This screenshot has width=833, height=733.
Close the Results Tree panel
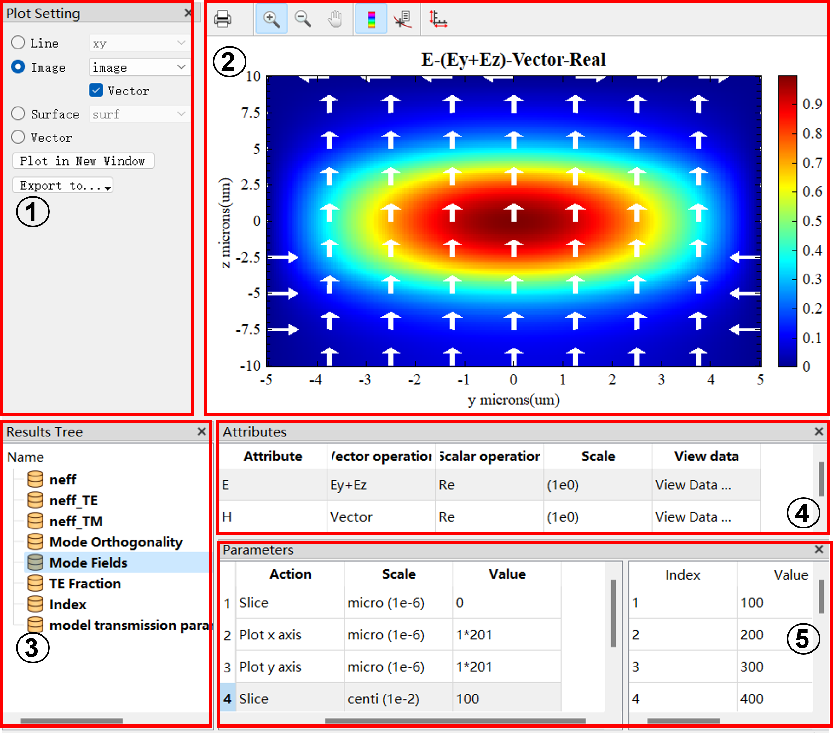pos(201,431)
